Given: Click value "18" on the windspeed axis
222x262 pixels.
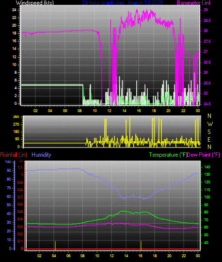Looking at the screenshot, I should coord(14,33).
